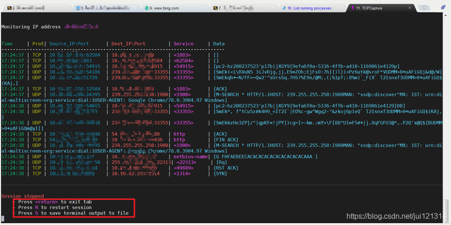
Task: Click the '[Q FHFAEBEECACACACA...' data entry
Action: coord(265,157)
